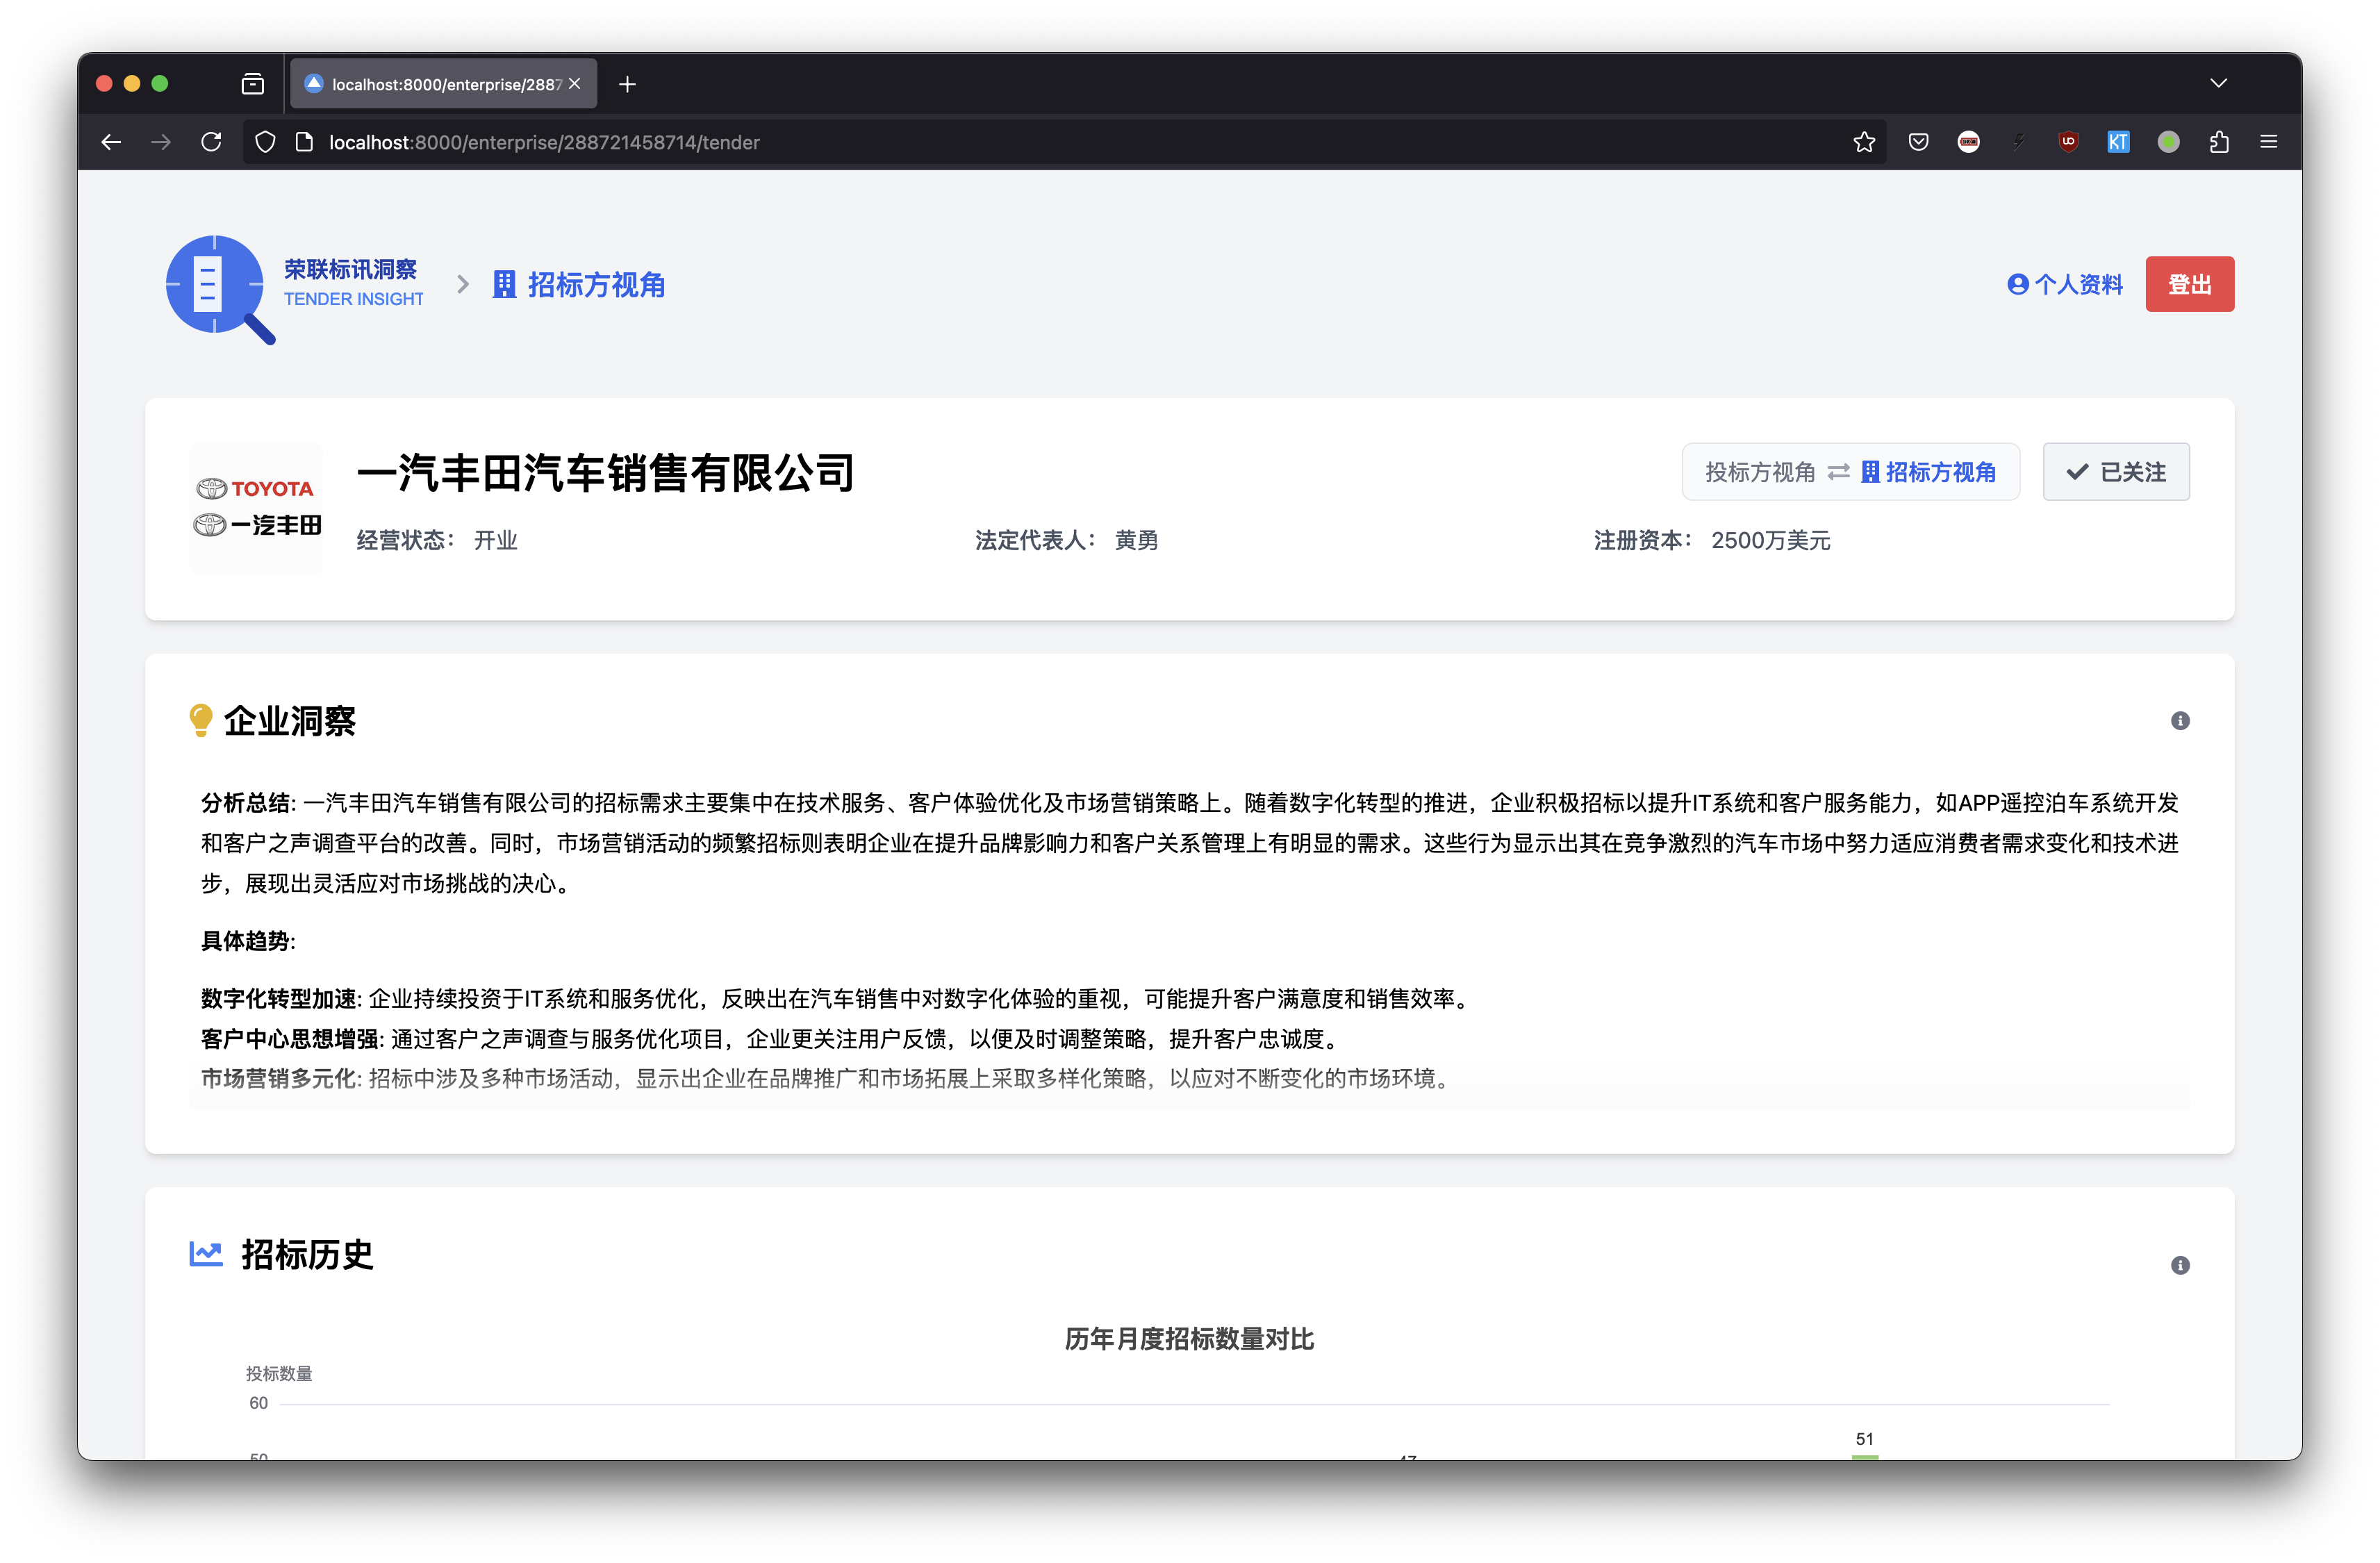Open the tab overview dropdown button
Viewport: 2380px width, 1563px height.
tap(253, 84)
